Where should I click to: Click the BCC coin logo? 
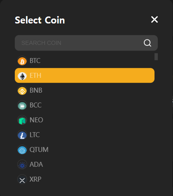[22, 105]
